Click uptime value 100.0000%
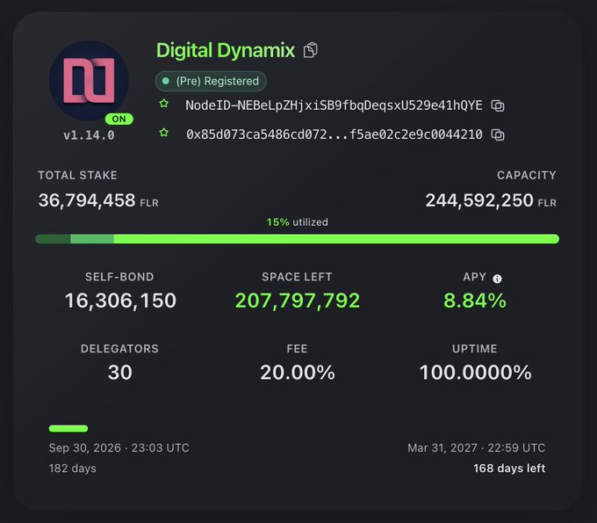The width and height of the screenshot is (597, 523). click(x=475, y=373)
